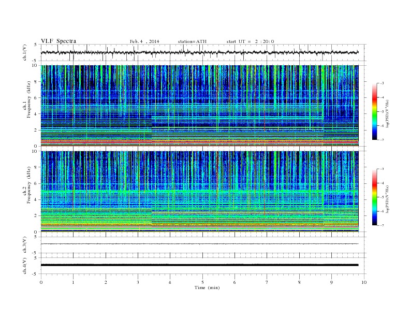This screenshot has height=317, width=410.
Task: Click the ch.1 waveform trace panel
Action: [203, 52]
